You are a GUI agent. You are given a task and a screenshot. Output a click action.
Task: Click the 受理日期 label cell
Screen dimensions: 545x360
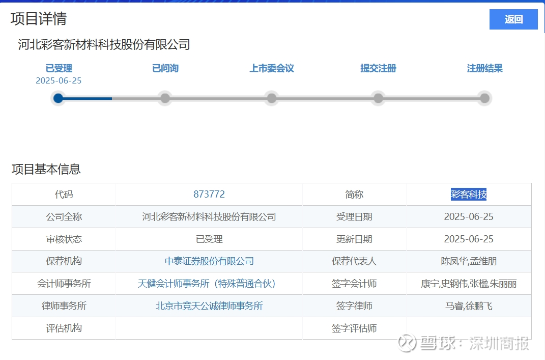(354, 217)
